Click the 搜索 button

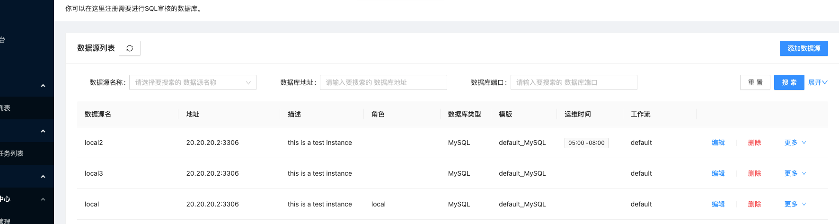(x=789, y=82)
